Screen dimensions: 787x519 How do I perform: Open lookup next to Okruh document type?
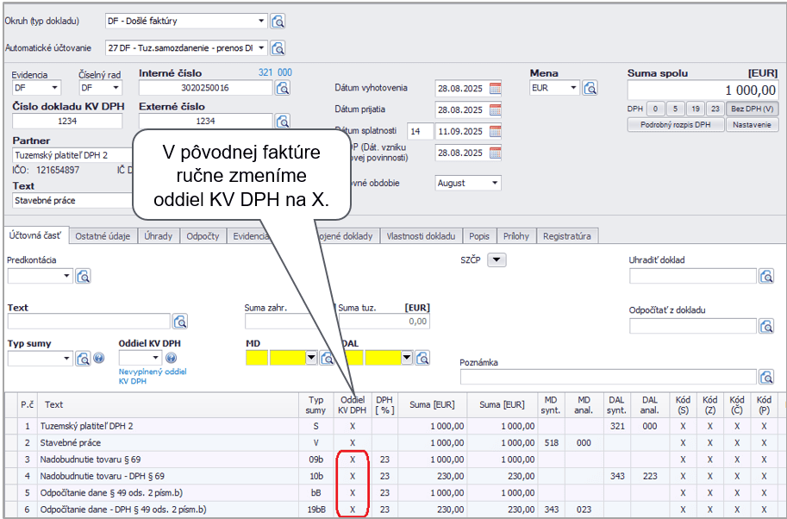pos(278,21)
